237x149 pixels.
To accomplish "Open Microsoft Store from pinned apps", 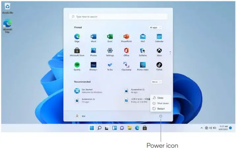I will pyautogui.click(x=77, y=52).
